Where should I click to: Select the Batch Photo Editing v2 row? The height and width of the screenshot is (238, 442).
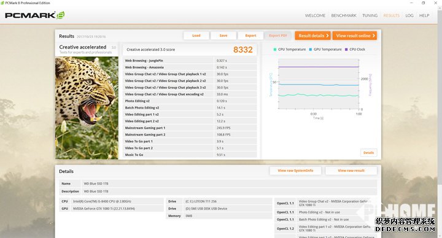[x=190, y=107]
